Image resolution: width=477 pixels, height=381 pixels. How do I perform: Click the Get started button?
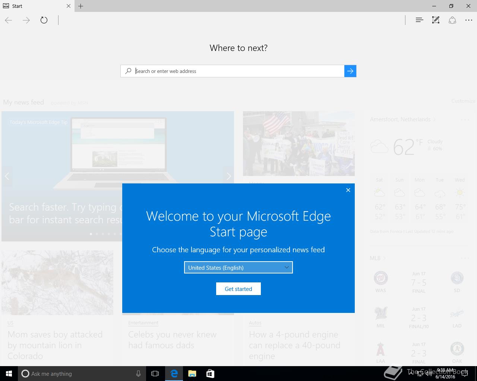click(238, 289)
